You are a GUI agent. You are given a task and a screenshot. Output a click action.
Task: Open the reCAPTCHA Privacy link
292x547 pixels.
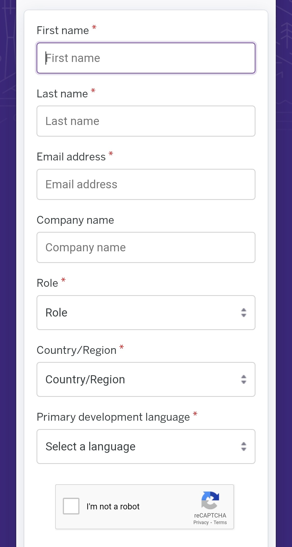[201, 522]
